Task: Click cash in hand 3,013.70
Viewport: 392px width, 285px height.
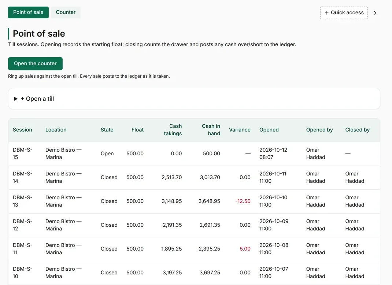Action: (x=210, y=177)
